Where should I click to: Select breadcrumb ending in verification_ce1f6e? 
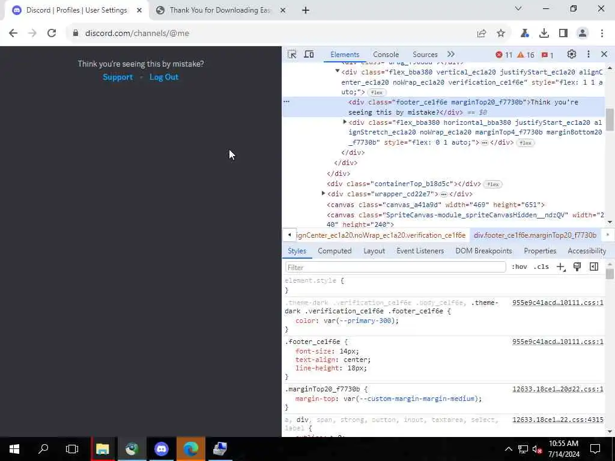pos(381,235)
